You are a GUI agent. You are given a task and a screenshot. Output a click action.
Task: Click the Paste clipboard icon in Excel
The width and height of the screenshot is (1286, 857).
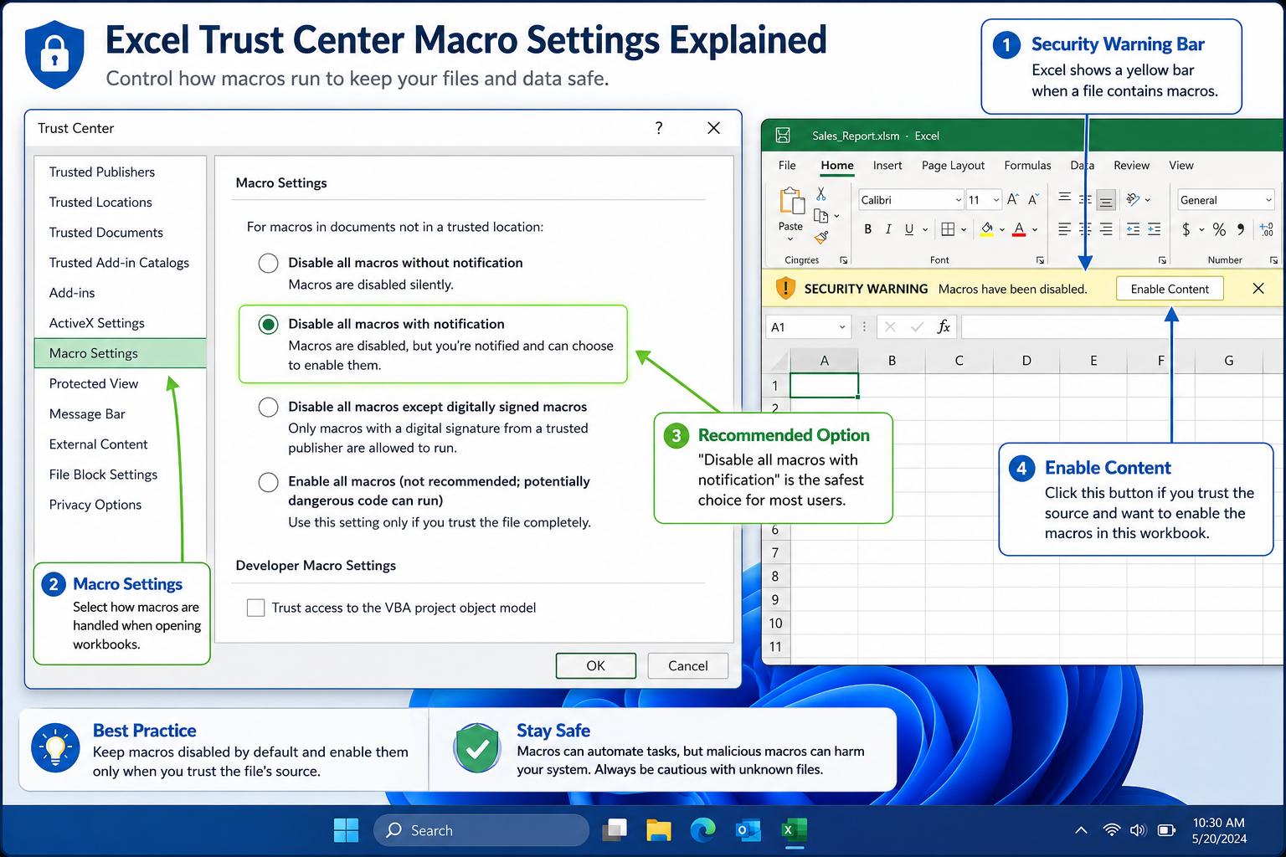coord(791,201)
